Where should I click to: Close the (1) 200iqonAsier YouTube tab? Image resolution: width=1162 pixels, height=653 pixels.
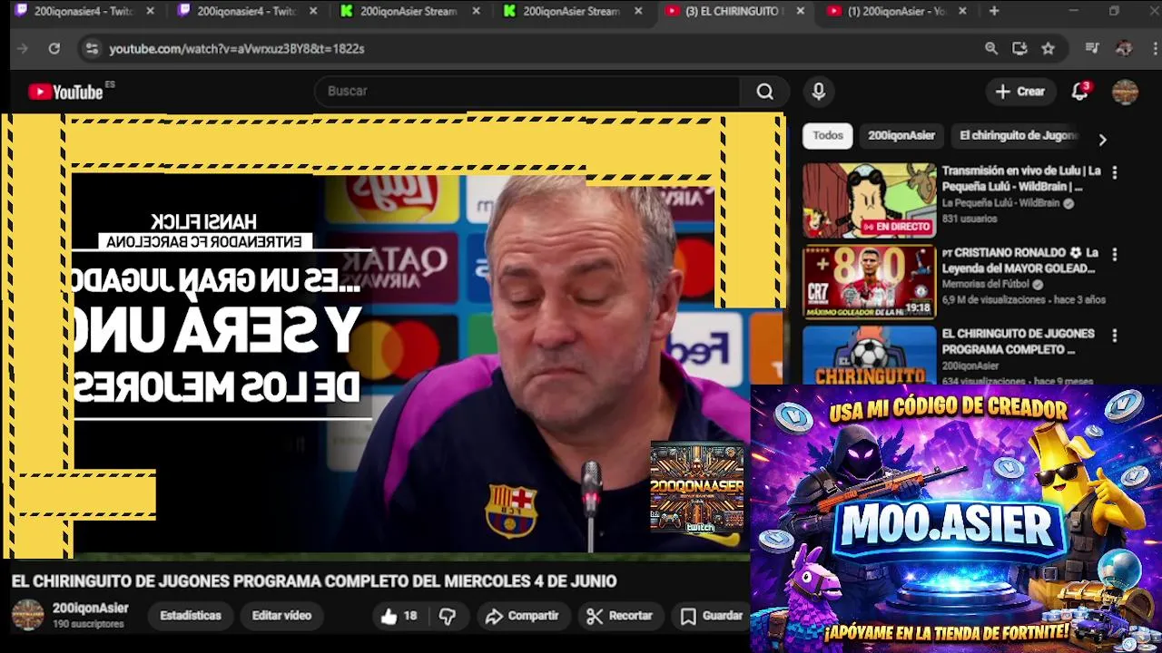pyautogui.click(x=962, y=11)
